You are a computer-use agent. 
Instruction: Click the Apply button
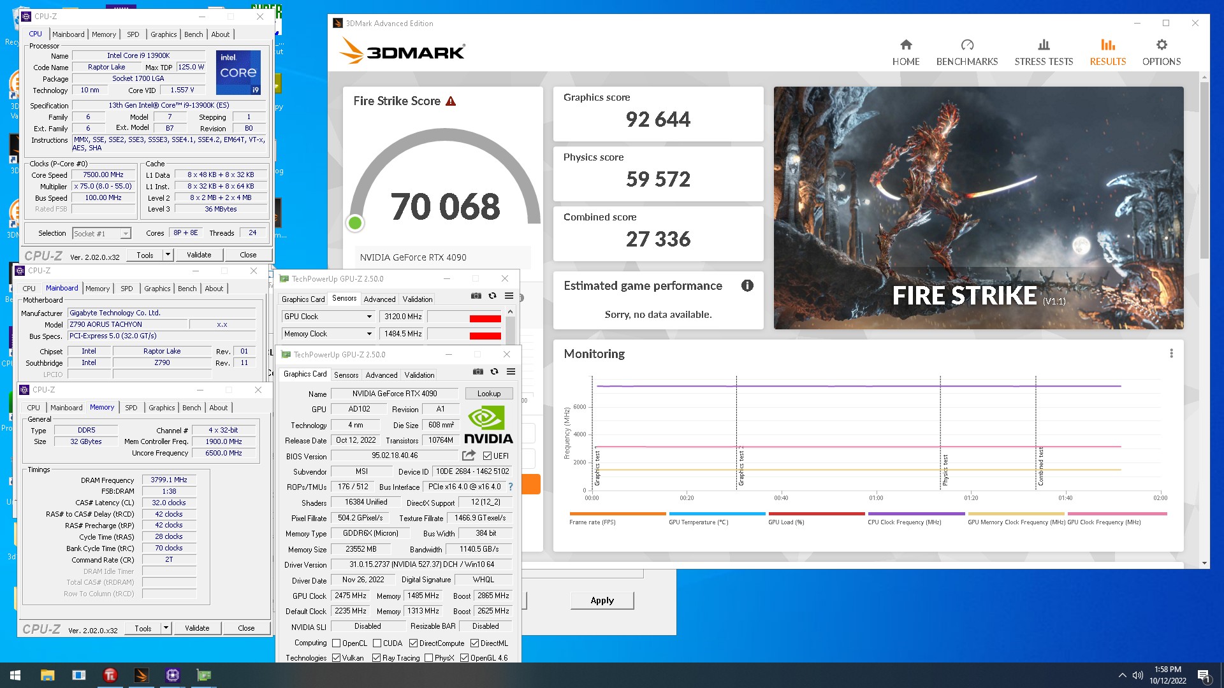602,600
